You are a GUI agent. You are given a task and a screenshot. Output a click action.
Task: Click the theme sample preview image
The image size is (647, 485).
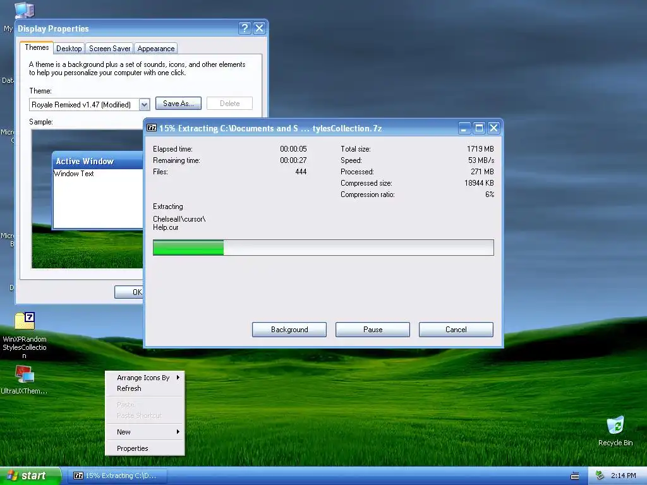[87, 199]
